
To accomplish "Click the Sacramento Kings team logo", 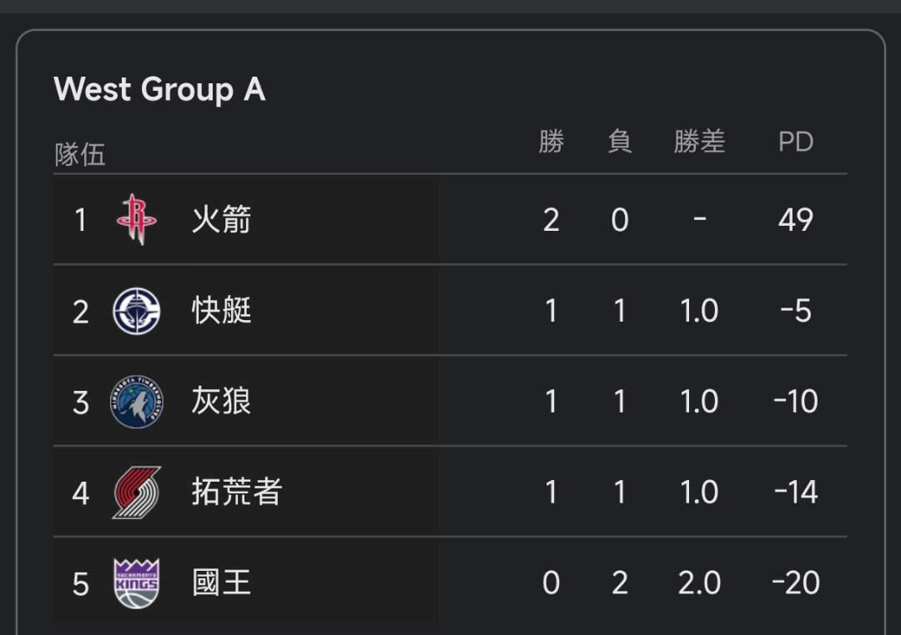I will [x=137, y=583].
